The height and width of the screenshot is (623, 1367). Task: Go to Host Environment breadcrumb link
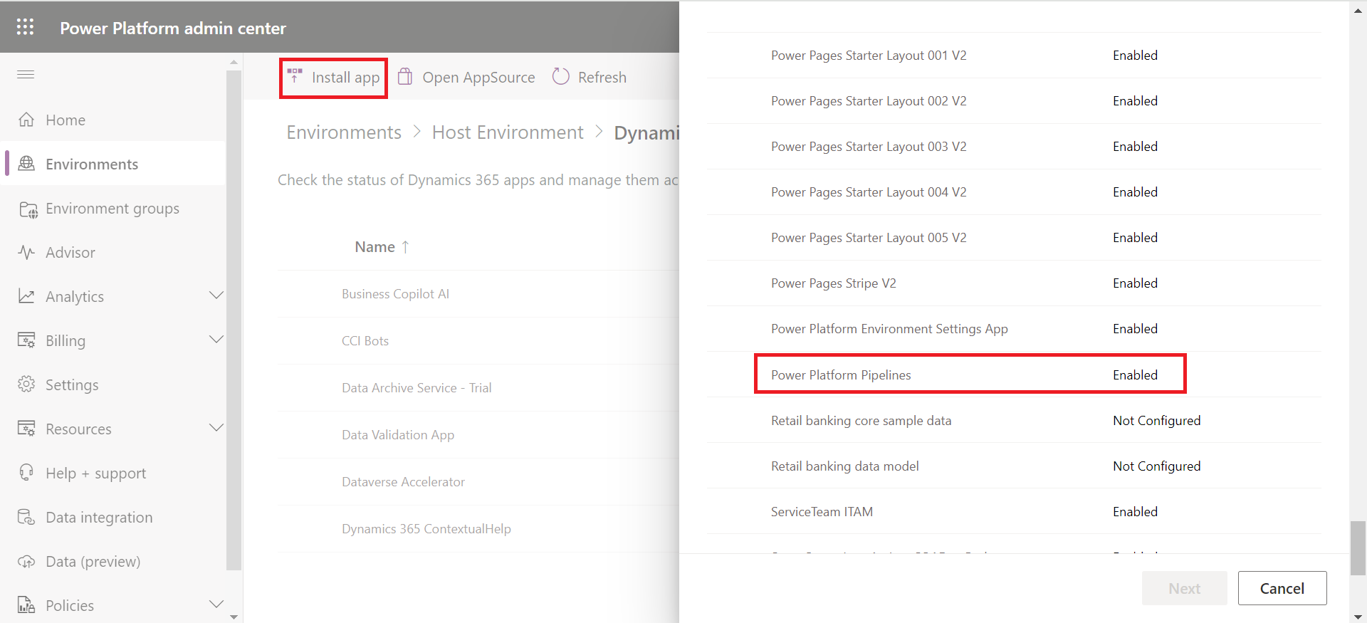(508, 132)
